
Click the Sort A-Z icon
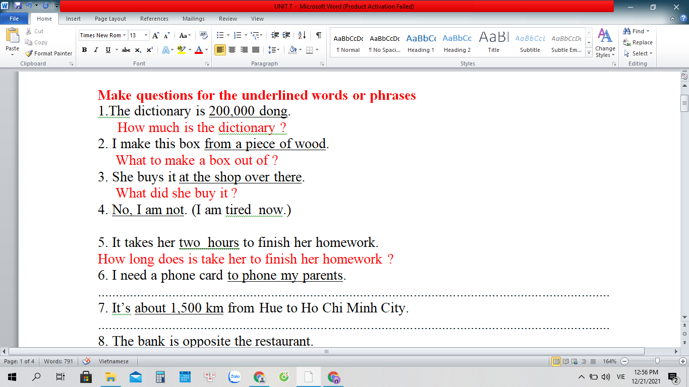coord(302,35)
